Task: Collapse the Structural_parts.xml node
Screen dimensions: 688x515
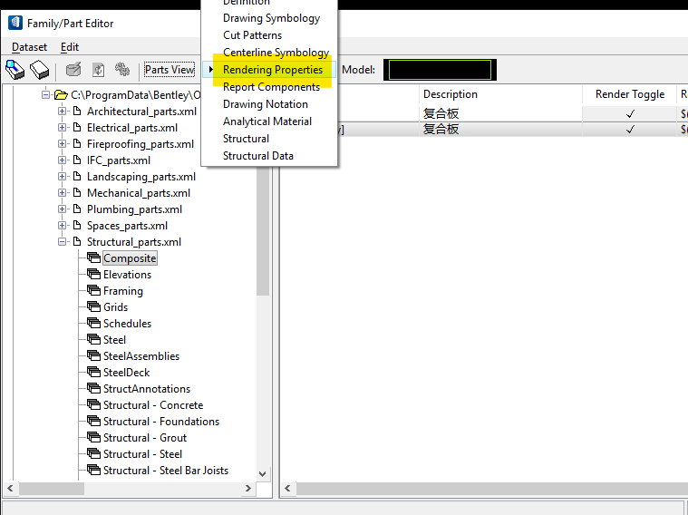Action: pos(62,241)
